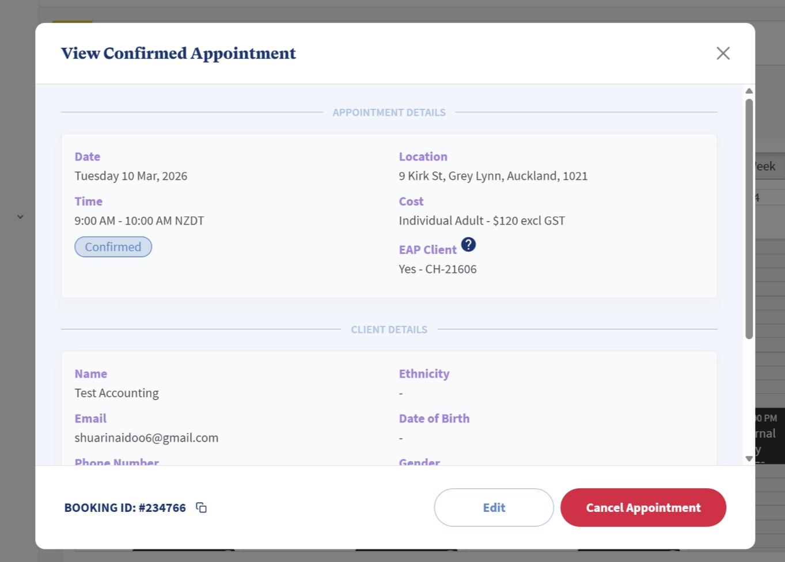
Task: Click the EAP code Yes - CH-21606
Action: pyautogui.click(x=437, y=269)
